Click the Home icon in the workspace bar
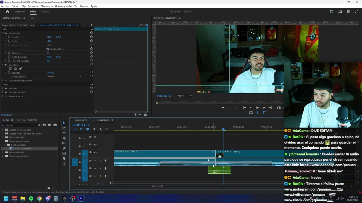The width and height of the screenshot is (362, 203). coord(8,12)
